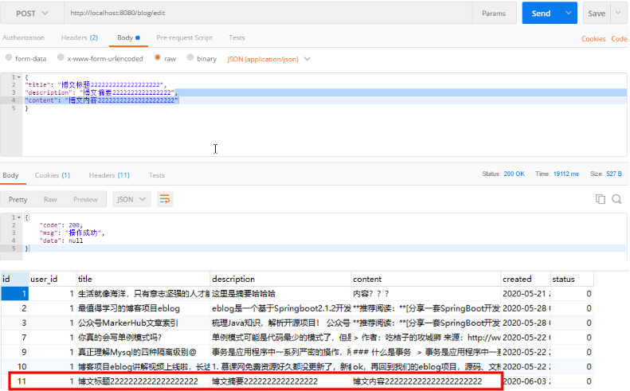Click the description line in request body

100,92
